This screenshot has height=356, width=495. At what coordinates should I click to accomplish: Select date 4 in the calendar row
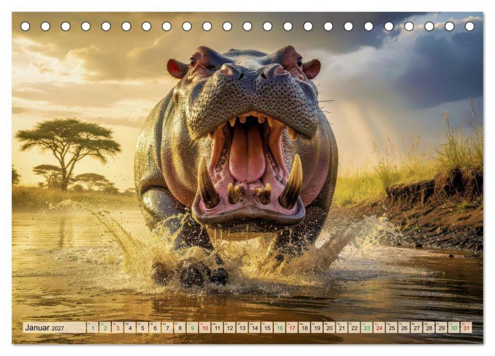pos(130,327)
